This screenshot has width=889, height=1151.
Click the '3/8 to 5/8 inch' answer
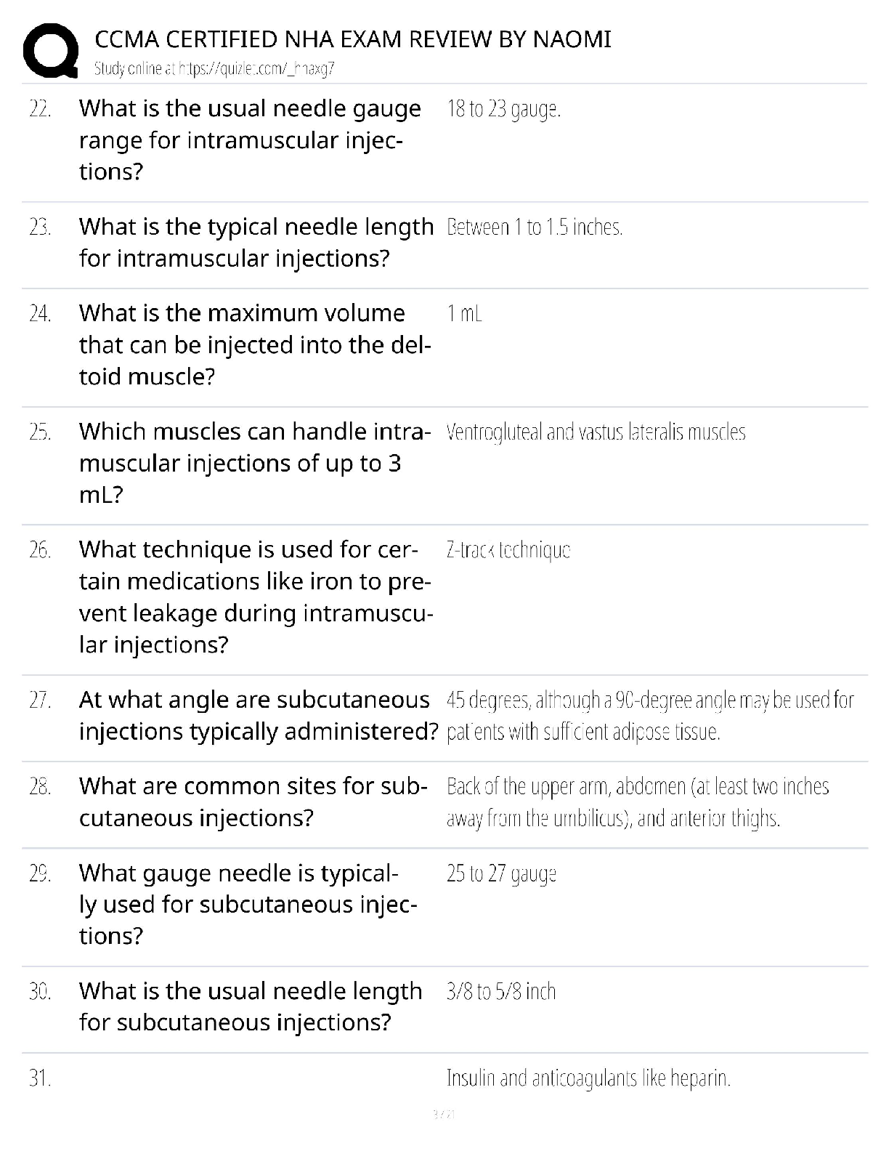[x=501, y=991]
